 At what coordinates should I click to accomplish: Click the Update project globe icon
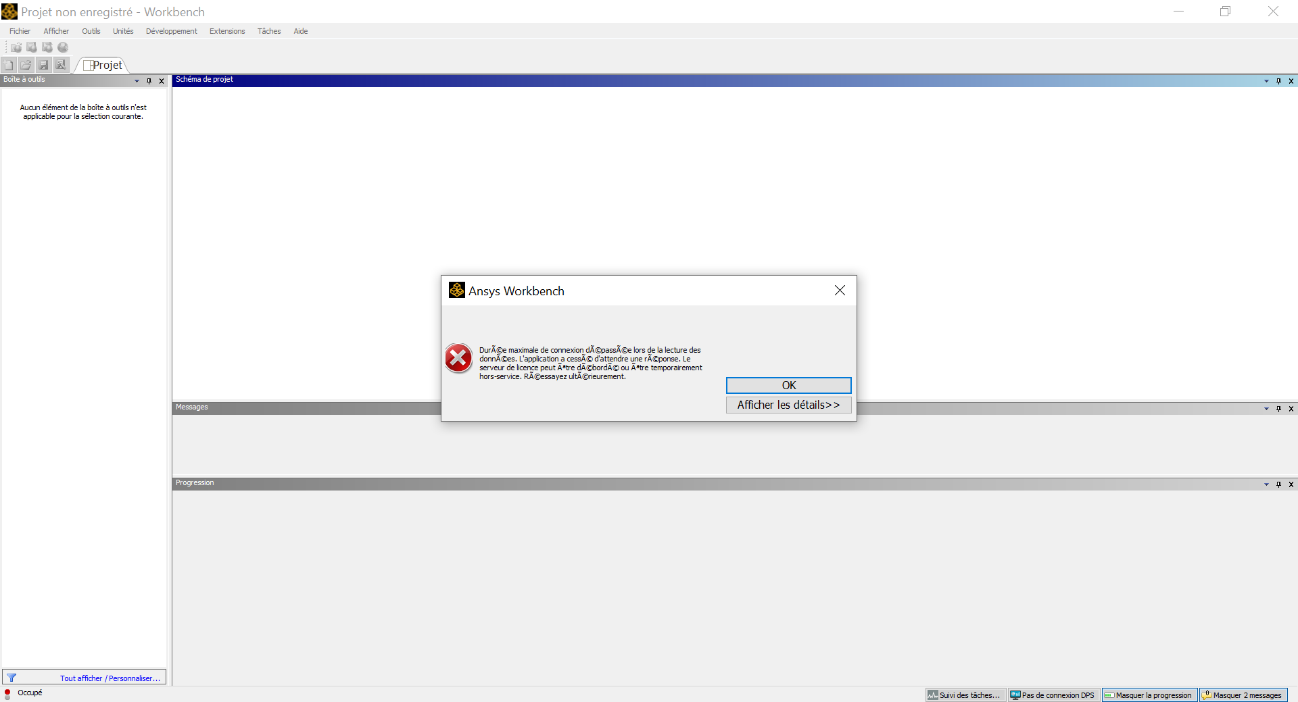(63, 47)
